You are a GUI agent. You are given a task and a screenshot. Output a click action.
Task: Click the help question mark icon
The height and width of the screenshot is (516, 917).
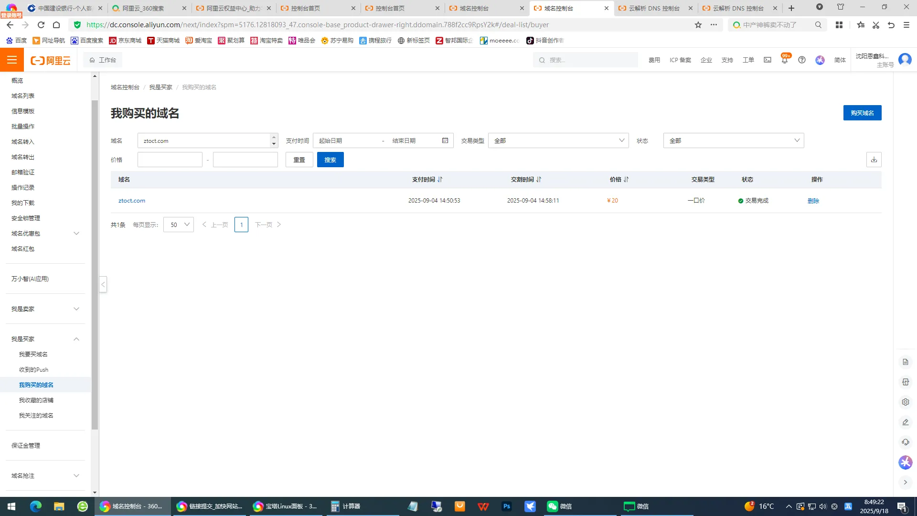click(802, 60)
